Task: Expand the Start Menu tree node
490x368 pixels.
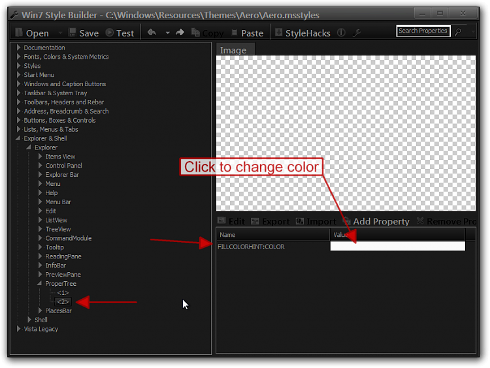Action: tap(18, 74)
